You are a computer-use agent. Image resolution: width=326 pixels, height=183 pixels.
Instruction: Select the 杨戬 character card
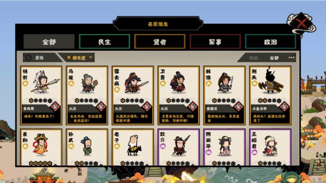tap(41, 96)
